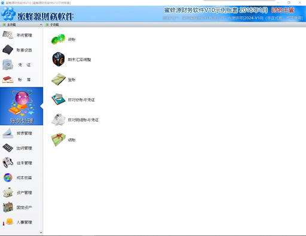The image size is (306, 236).
Task: Click the 结账 green gift box icon
Action: [x=59, y=140]
